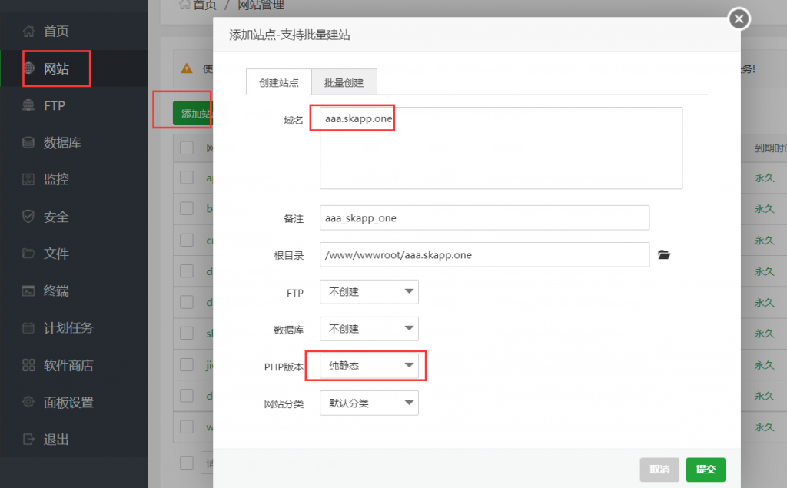
Task: Click into the 备注 remark field
Action: (x=484, y=217)
